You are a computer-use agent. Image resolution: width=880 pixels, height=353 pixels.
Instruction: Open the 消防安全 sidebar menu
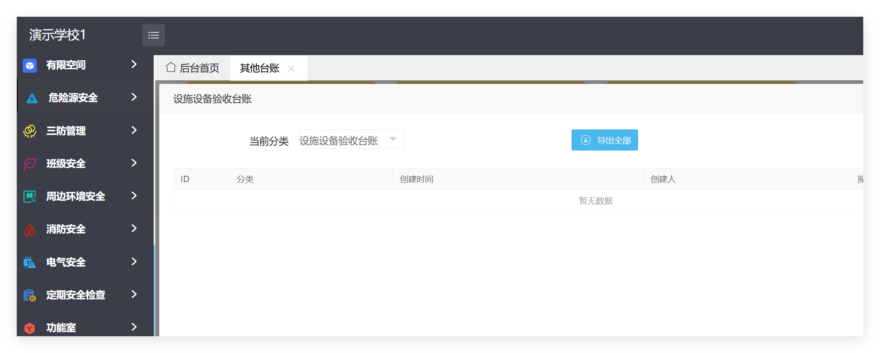pos(85,229)
